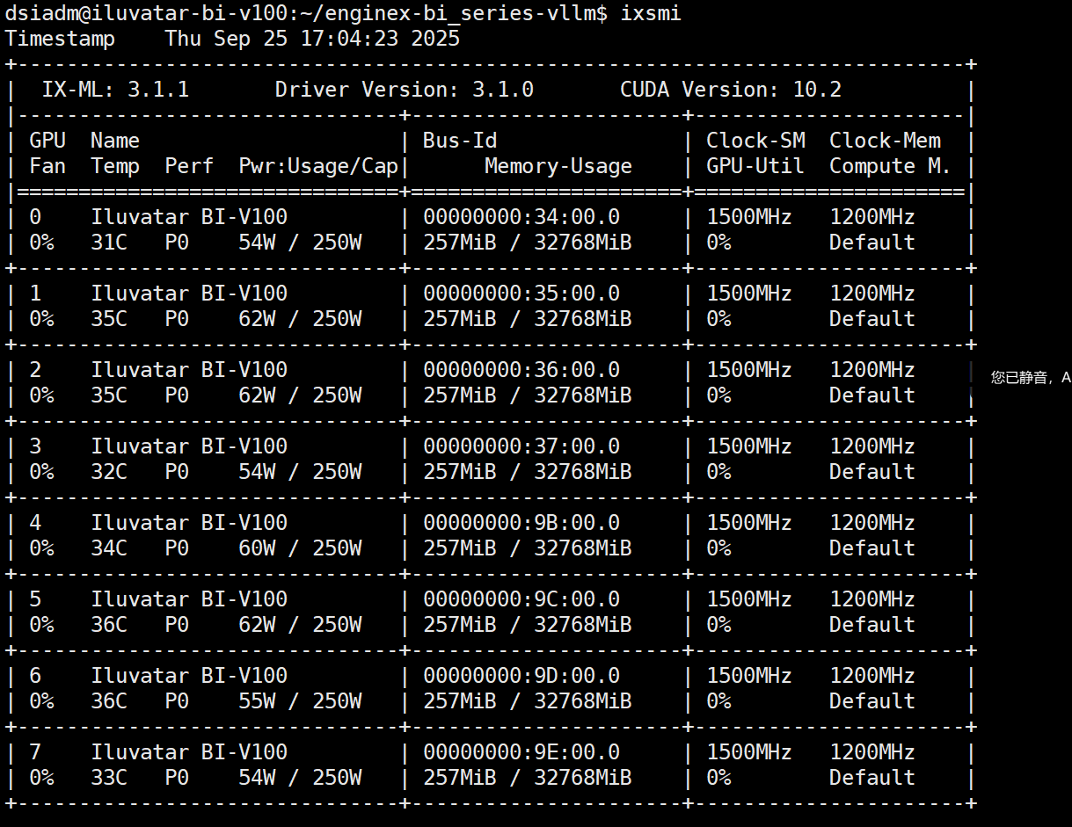The height and width of the screenshot is (827, 1072).
Task: Click the 'Clock-SM' column header
Action: (755, 141)
